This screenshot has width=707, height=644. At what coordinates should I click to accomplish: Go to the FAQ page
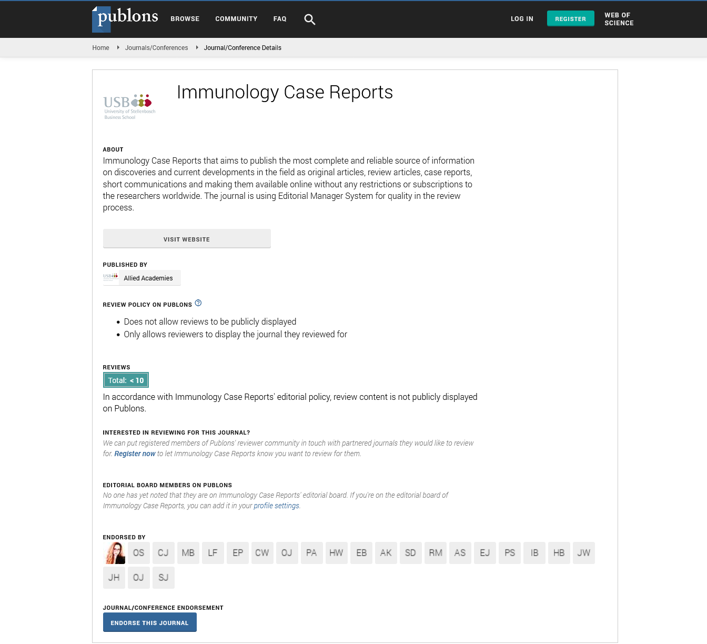(280, 19)
